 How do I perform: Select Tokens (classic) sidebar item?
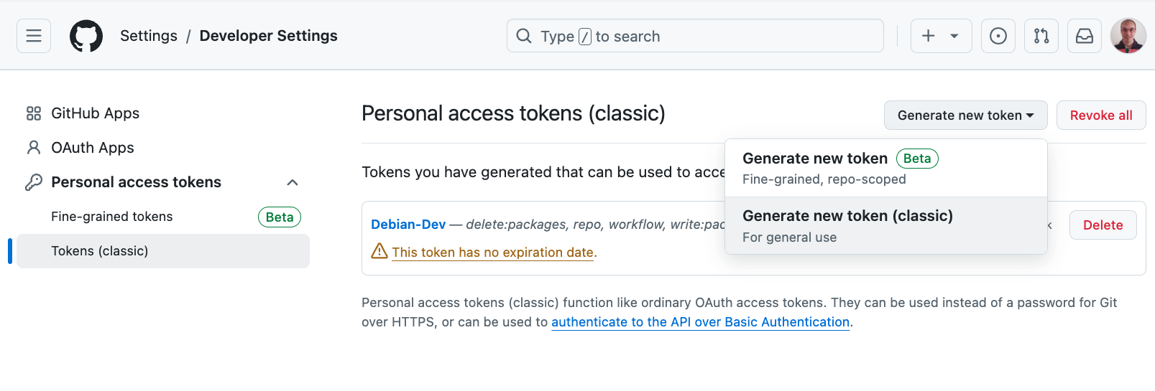(163, 251)
